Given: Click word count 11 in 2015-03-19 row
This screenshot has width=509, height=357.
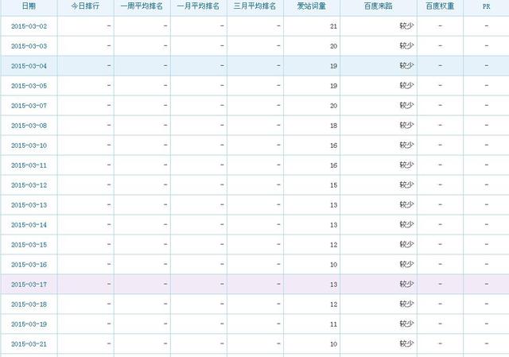Looking at the screenshot, I should coord(333,324).
